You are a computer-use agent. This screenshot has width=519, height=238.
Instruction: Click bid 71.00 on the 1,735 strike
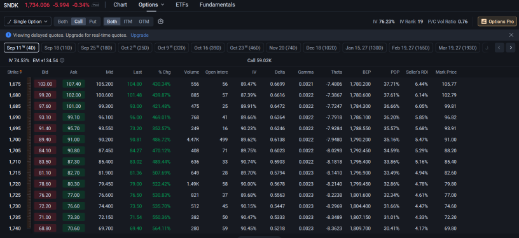45,218
